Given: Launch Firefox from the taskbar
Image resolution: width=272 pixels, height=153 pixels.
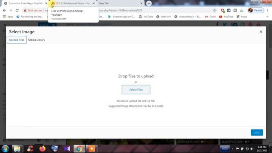Looking at the screenshot, I should coord(42,149).
